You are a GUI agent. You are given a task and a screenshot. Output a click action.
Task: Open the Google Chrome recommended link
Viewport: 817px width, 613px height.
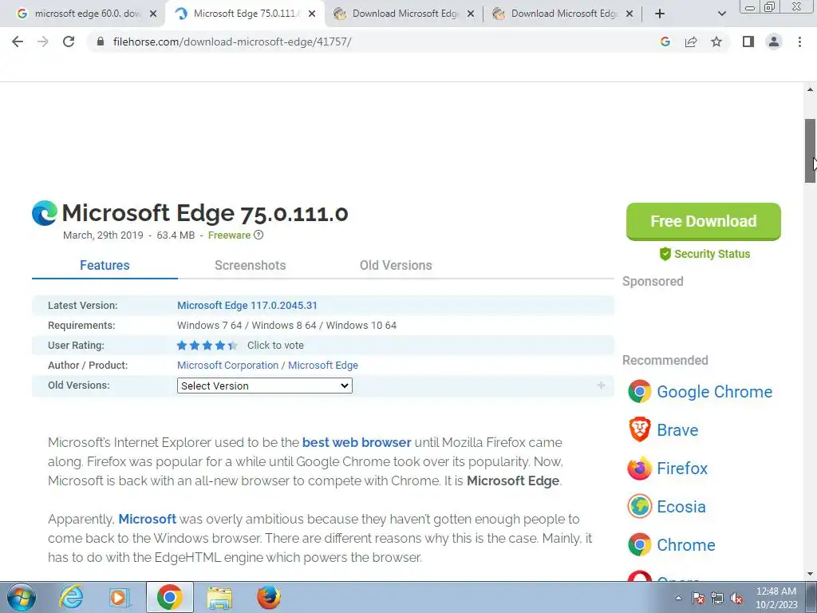pos(714,392)
